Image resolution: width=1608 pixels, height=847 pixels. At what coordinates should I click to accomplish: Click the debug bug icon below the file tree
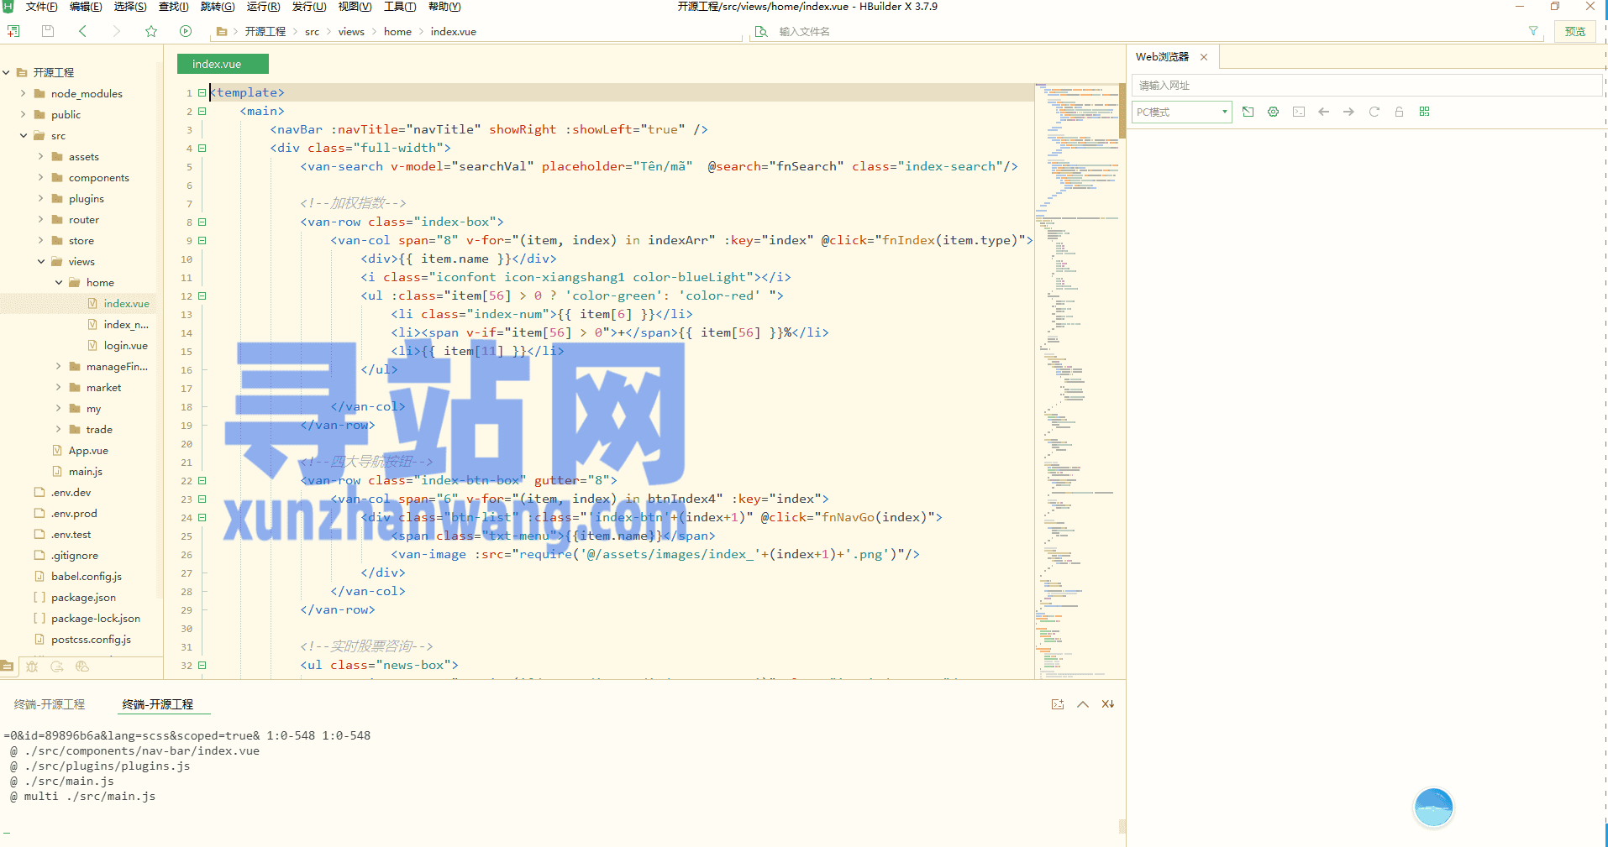pos(32,667)
